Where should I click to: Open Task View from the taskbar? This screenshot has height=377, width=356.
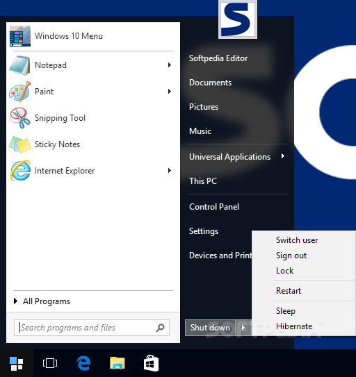[x=50, y=363]
